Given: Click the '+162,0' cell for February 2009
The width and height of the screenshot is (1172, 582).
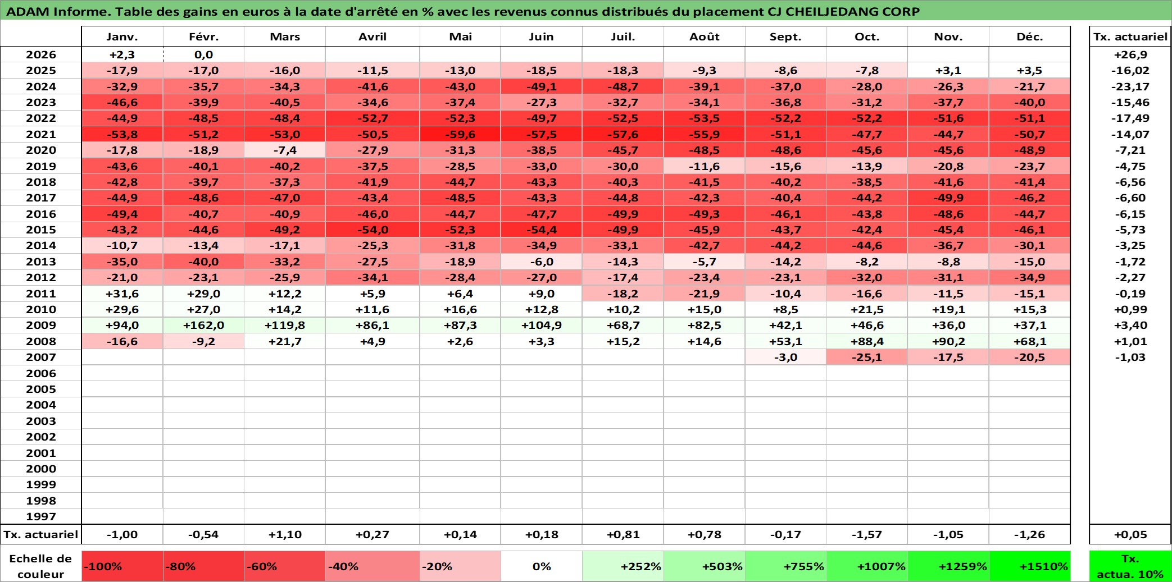Looking at the screenshot, I should [203, 325].
